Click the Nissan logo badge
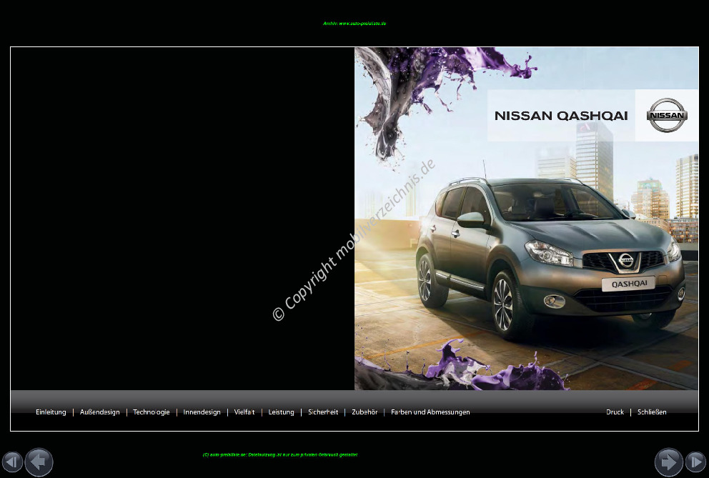Screen dimensions: 709x478 pyautogui.click(x=667, y=115)
